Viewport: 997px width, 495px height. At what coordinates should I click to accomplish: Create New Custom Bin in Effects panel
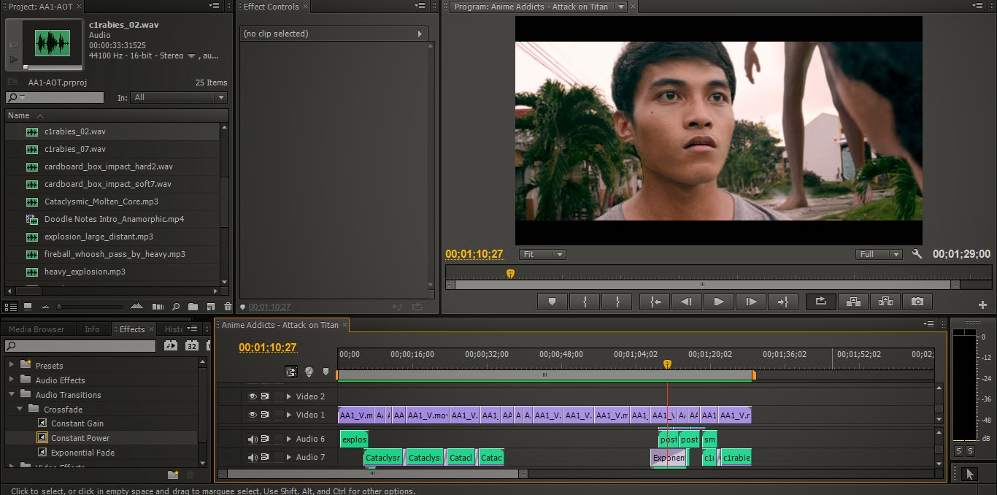coord(173,475)
